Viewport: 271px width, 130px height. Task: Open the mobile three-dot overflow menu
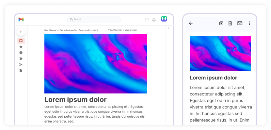[x=249, y=23]
